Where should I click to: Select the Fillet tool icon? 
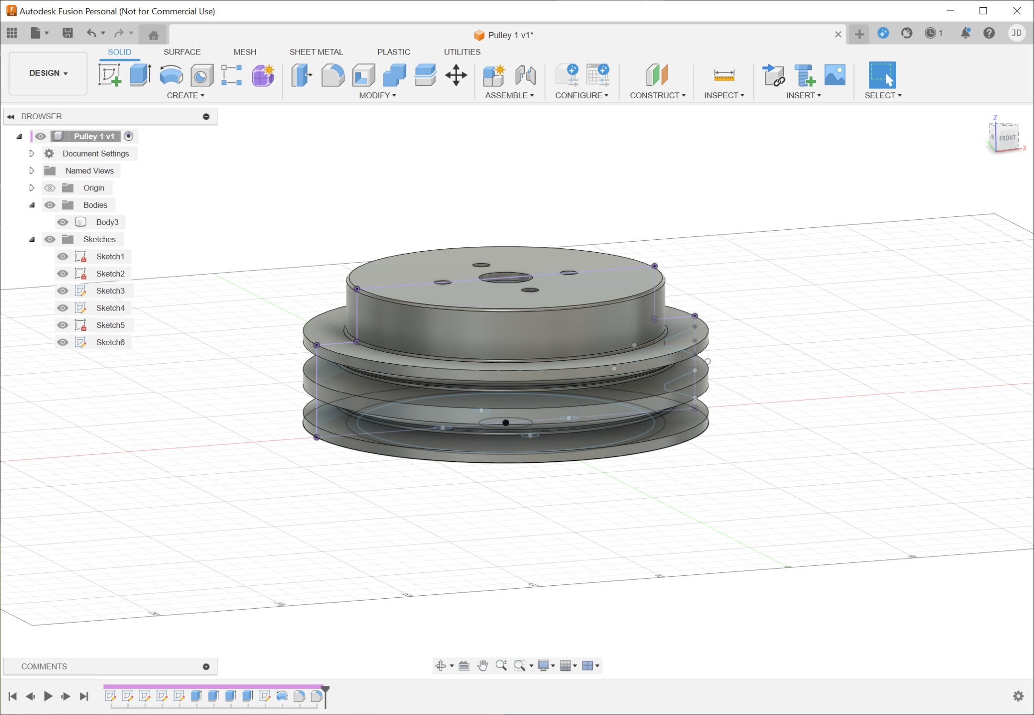coord(333,75)
